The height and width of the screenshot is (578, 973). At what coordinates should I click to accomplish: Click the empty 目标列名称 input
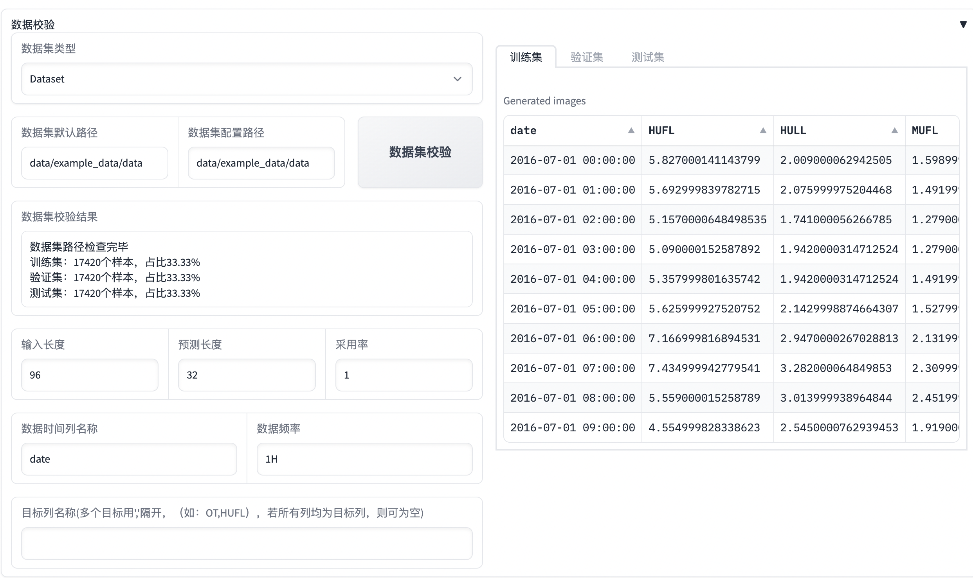click(247, 544)
